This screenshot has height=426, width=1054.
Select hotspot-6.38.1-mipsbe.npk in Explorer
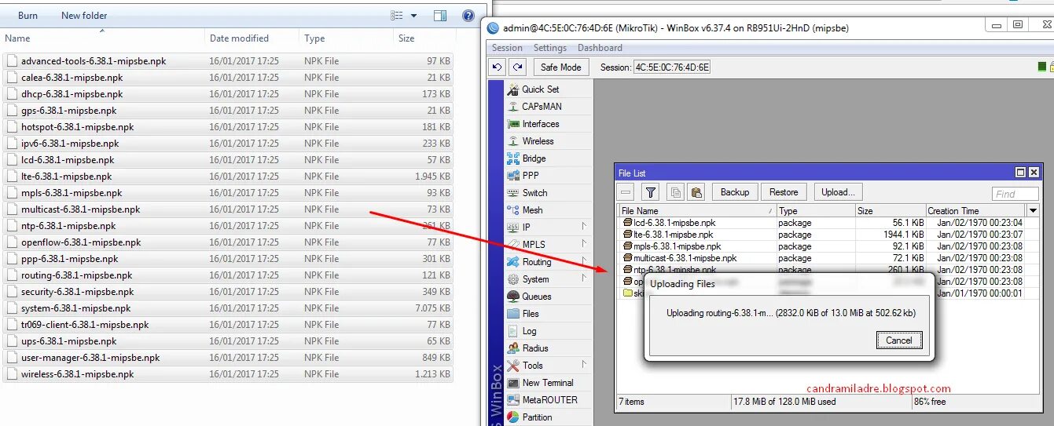[228, 127]
